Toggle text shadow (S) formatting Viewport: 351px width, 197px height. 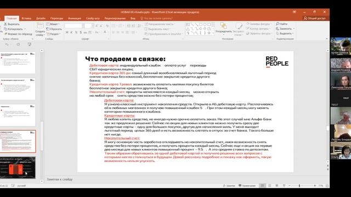(81, 32)
